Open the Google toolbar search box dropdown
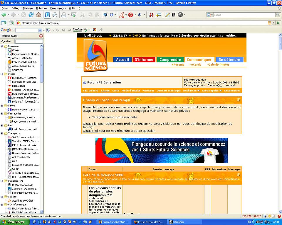Image resolution: width=282 pixels, height=225 pixels. 40,30
